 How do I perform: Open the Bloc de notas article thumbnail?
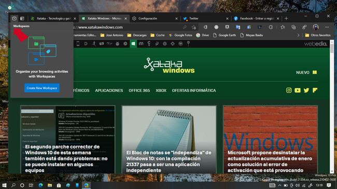(x=169, y=140)
